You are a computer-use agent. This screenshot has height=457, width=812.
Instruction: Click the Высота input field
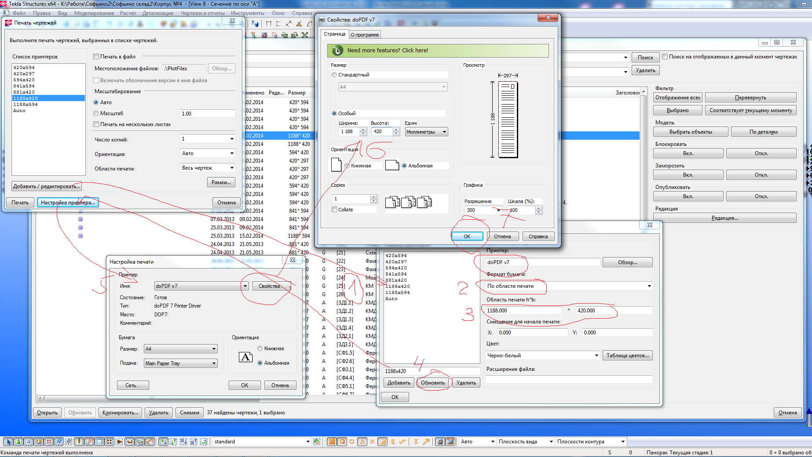[381, 131]
